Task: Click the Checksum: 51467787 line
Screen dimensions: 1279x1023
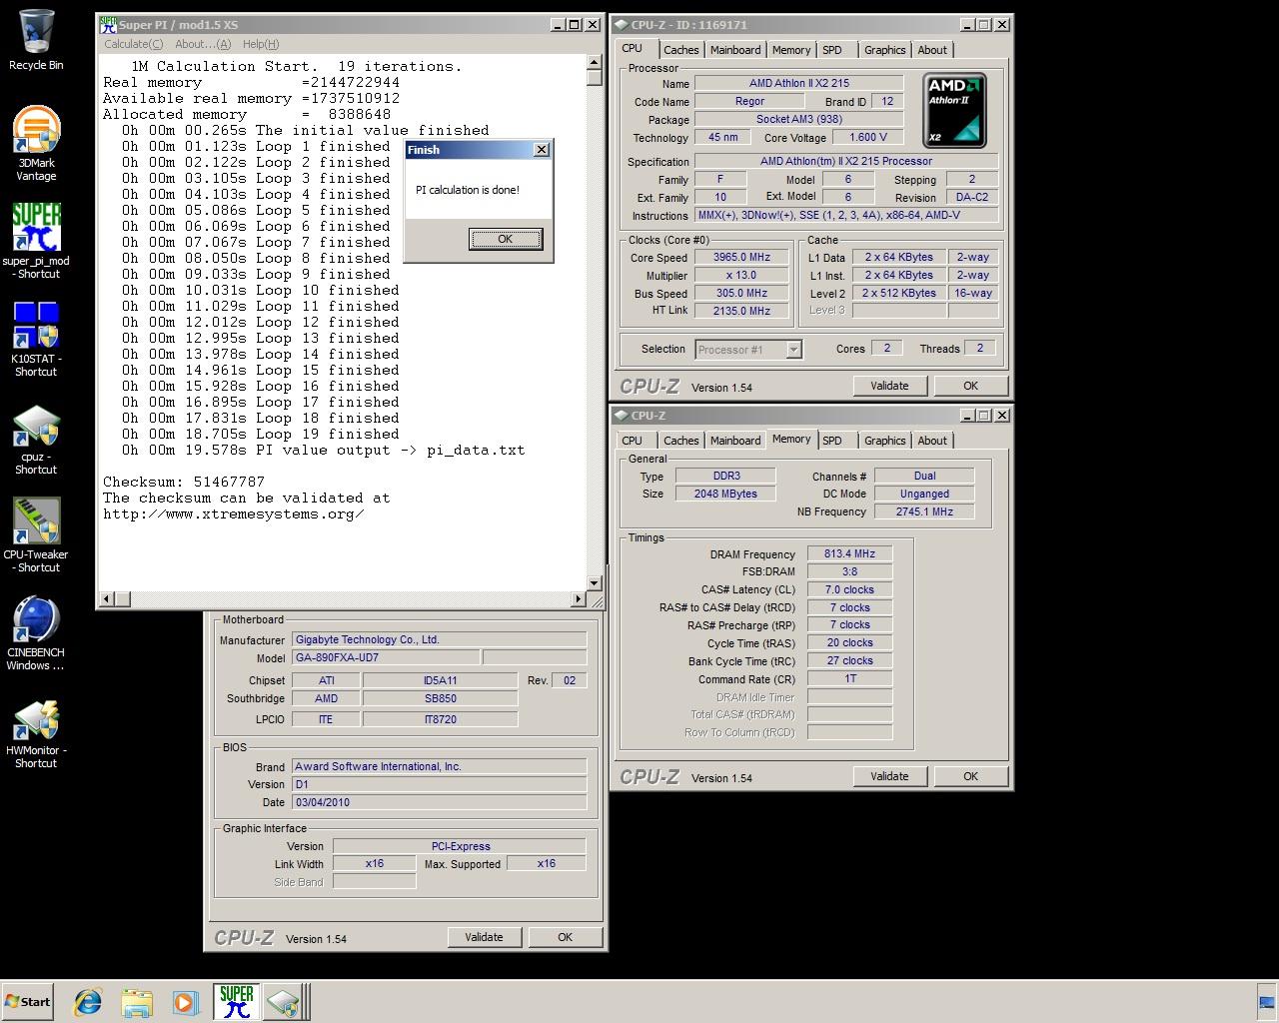Action: [x=184, y=482]
